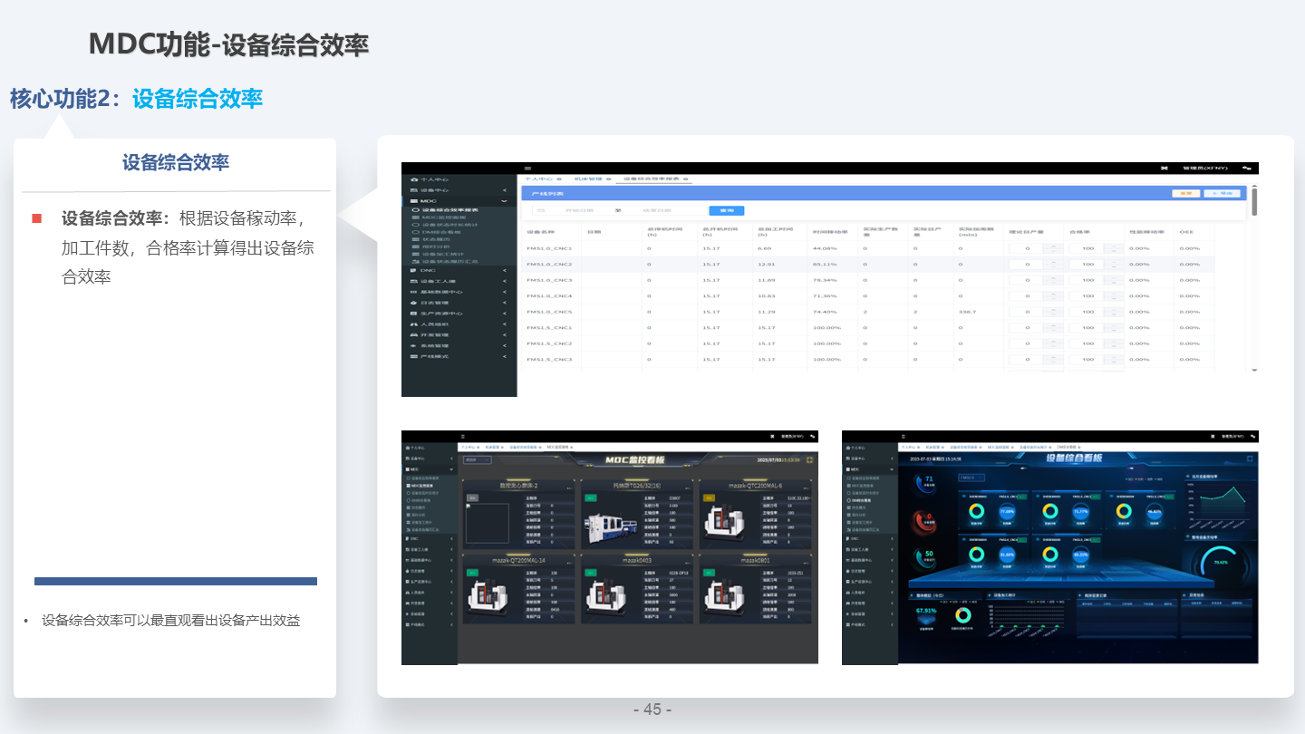1305x734 pixels.
Task: Collapse the MDC sidebar menu in top screenshot
Action: tap(505, 201)
